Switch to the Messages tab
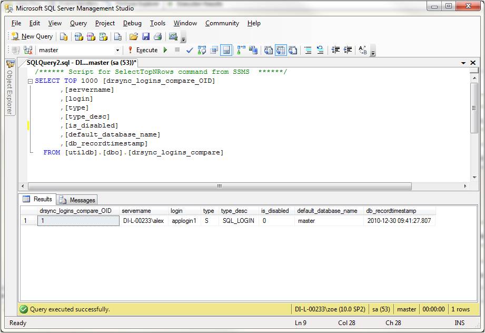485x333 pixels. tap(77, 200)
